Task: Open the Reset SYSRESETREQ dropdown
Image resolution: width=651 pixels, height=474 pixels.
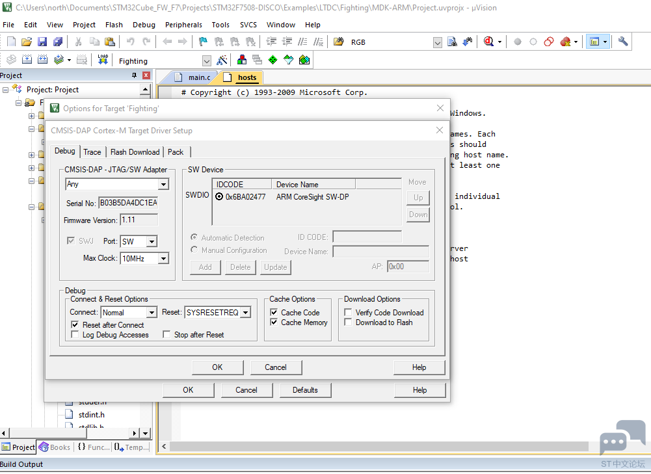Action: click(x=246, y=313)
